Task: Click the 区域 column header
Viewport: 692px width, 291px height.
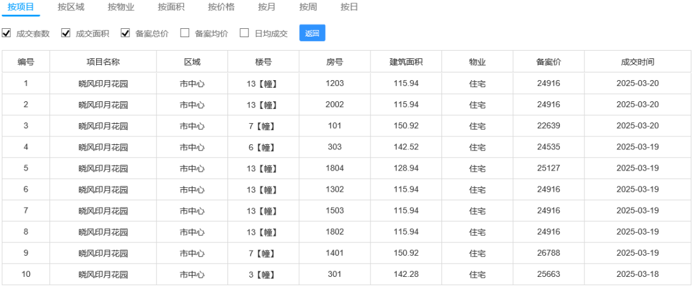Action: coord(192,62)
